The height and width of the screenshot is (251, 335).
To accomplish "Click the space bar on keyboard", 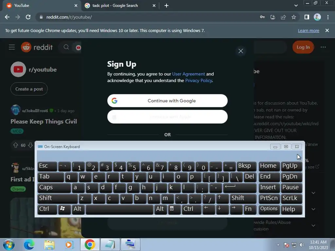I will [x=119, y=209].
